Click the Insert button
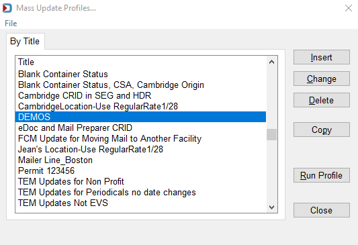 click(322, 57)
